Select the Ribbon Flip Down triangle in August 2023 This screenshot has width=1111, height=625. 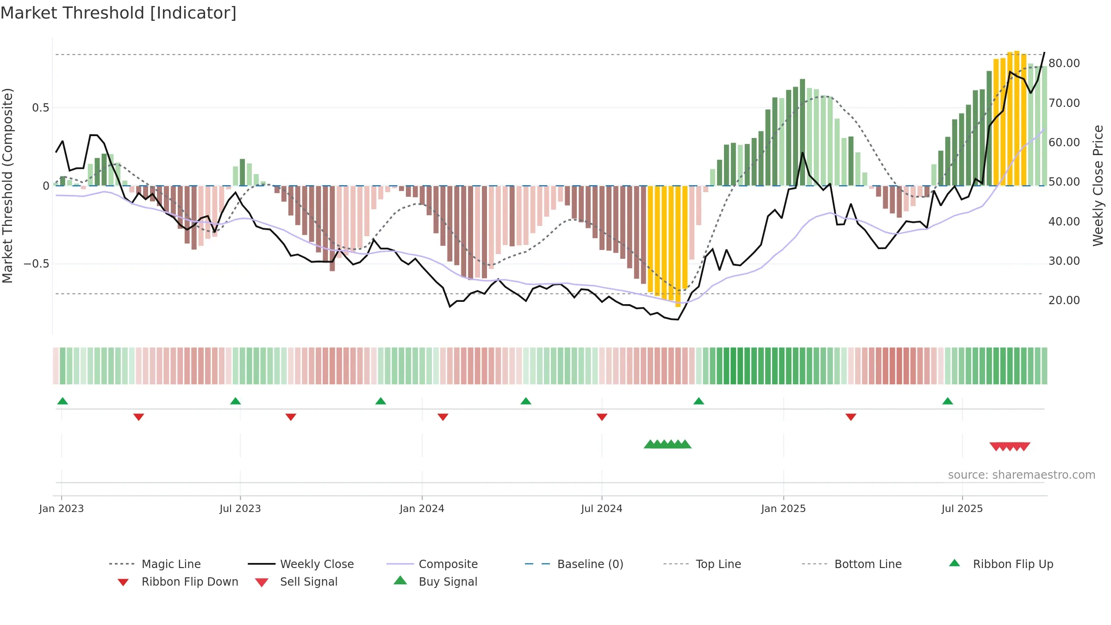tap(291, 417)
